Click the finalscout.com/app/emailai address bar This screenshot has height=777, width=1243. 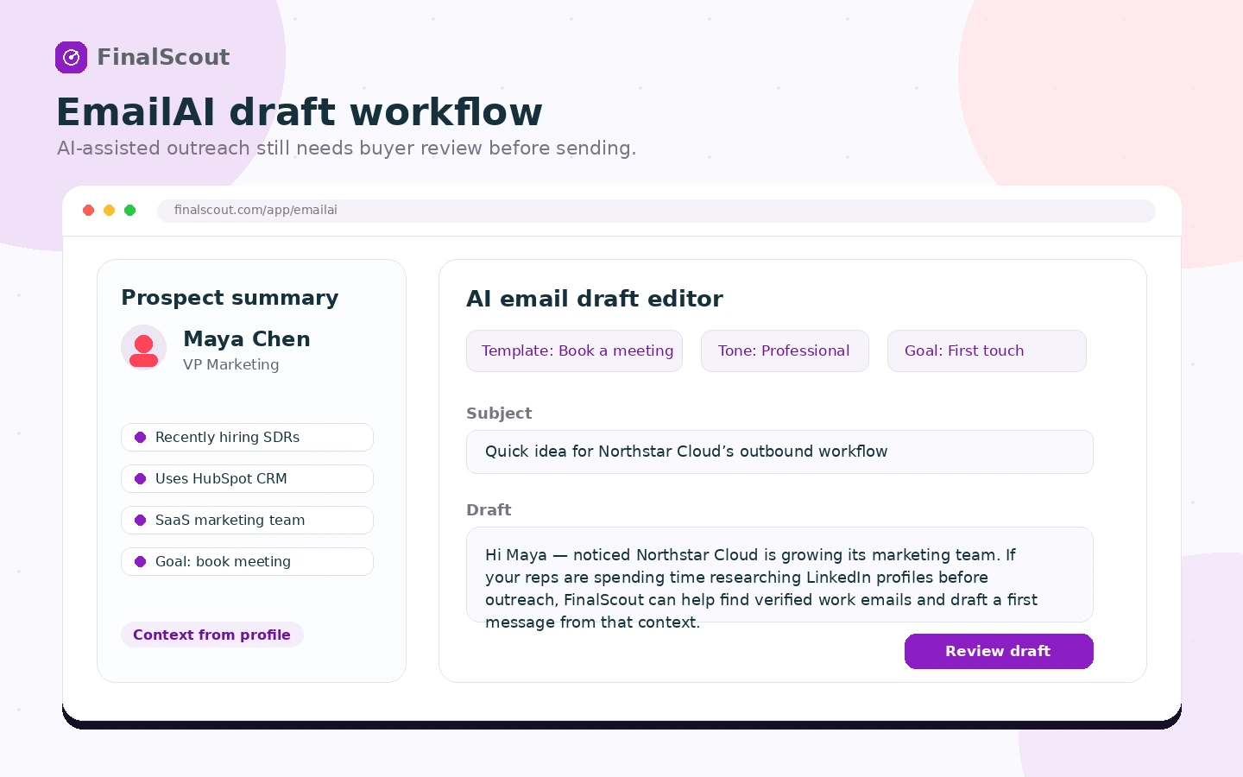656,211
